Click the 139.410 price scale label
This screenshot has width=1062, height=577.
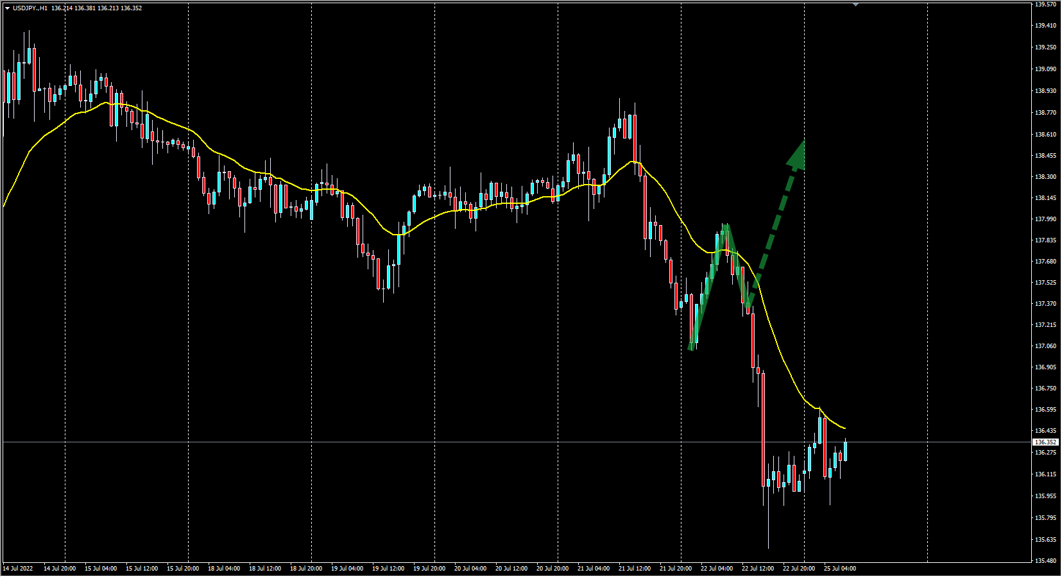tap(1046, 26)
